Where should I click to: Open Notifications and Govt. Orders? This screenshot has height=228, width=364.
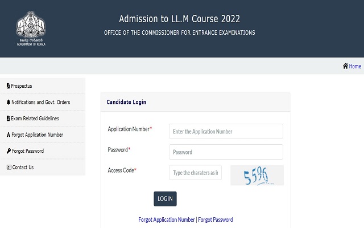pos(40,102)
